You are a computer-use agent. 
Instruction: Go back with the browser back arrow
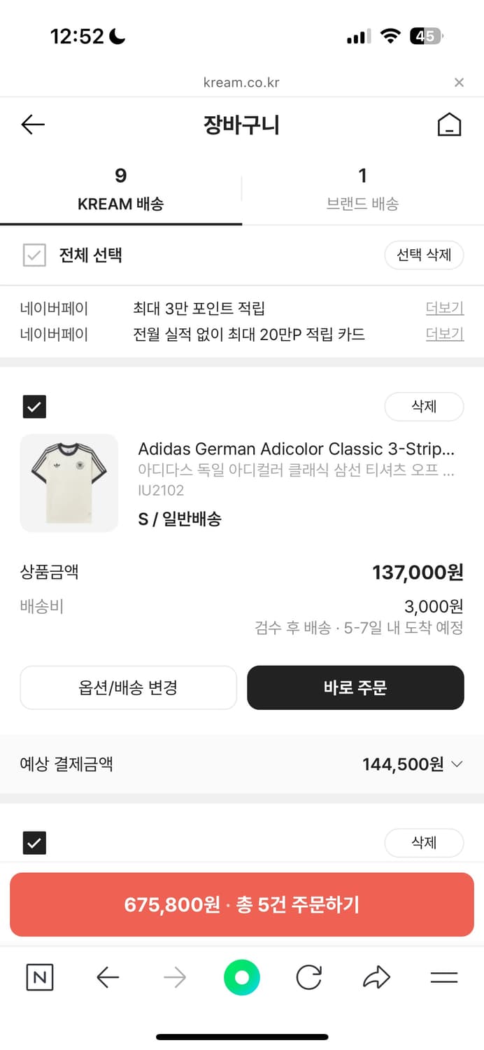pos(107,978)
